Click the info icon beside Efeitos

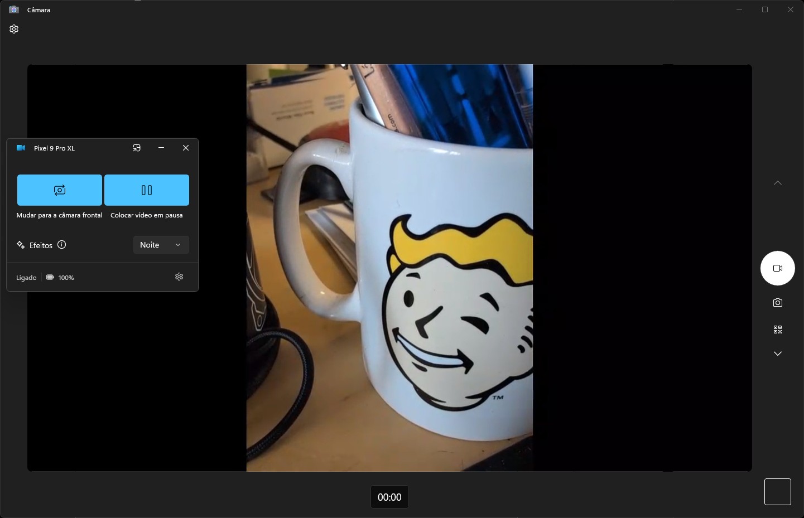click(x=62, y=245)
